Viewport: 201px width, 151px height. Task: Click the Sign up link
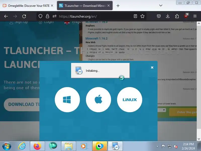coord(19,22)
